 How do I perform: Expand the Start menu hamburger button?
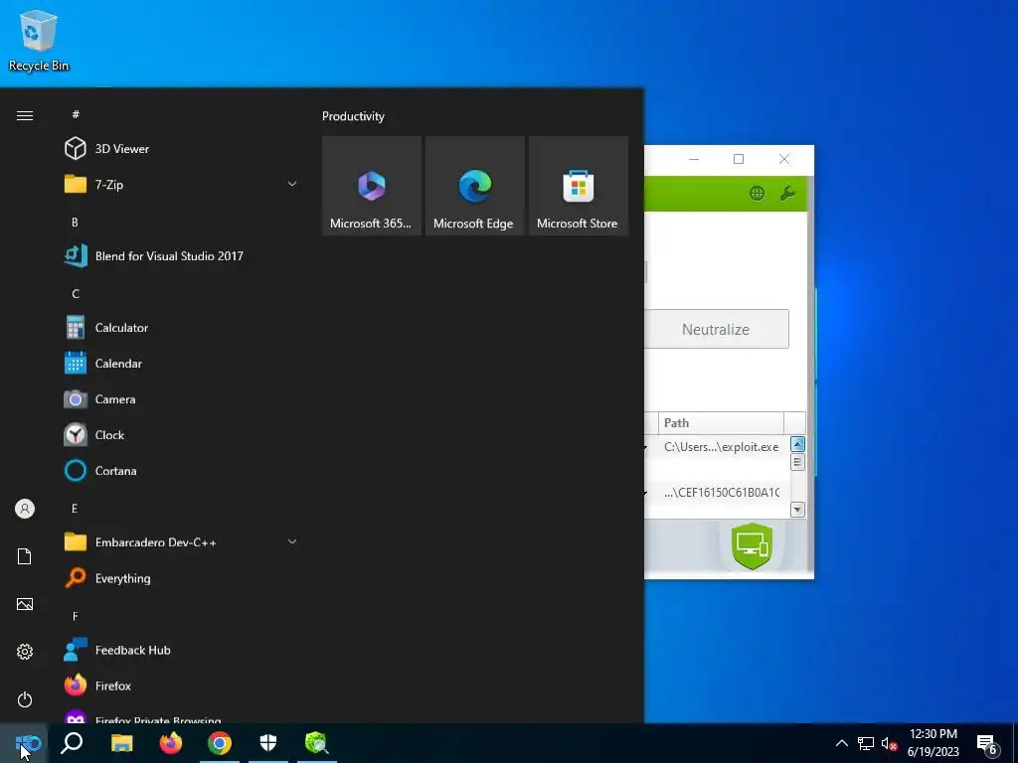coord(25,115)
